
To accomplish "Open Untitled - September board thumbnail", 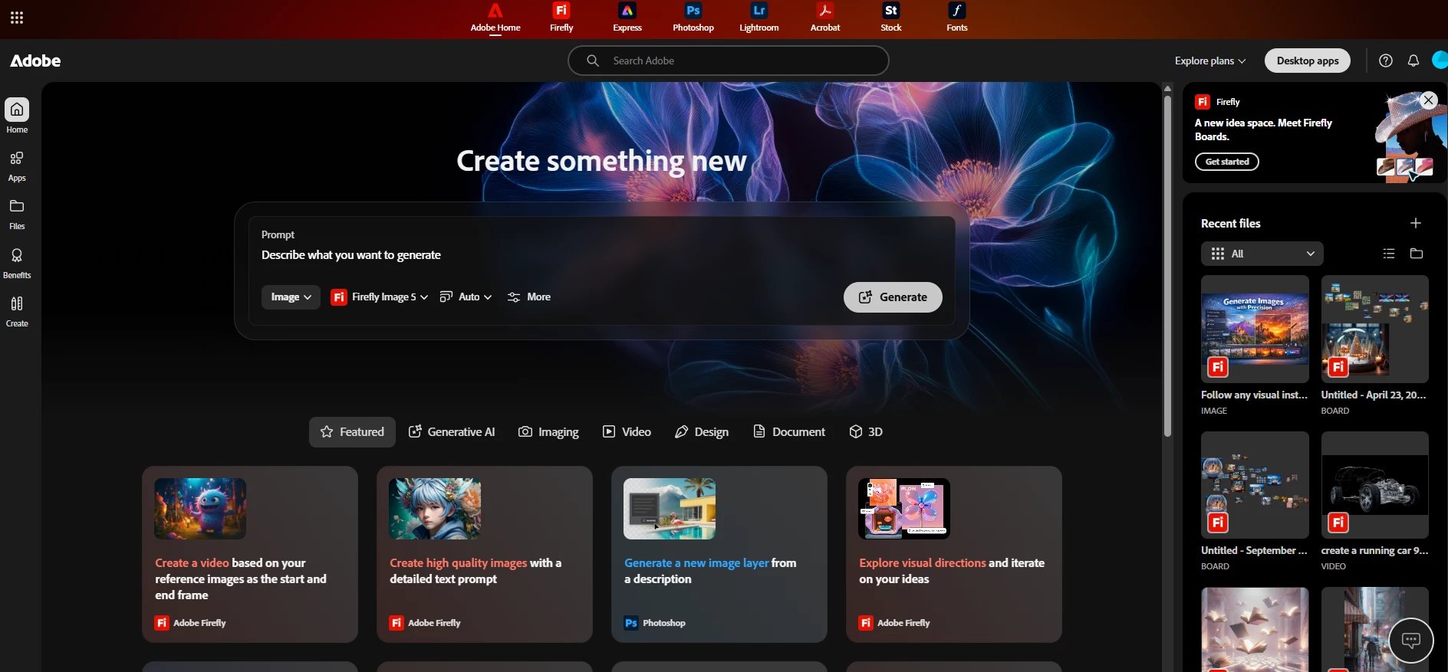I will click(1255, 485).
